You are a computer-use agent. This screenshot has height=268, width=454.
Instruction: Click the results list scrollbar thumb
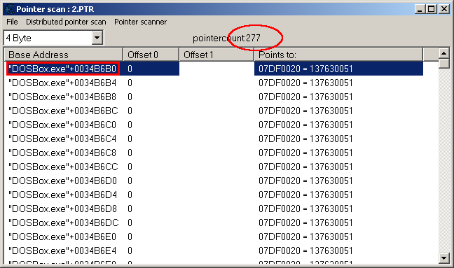[444, 64]
